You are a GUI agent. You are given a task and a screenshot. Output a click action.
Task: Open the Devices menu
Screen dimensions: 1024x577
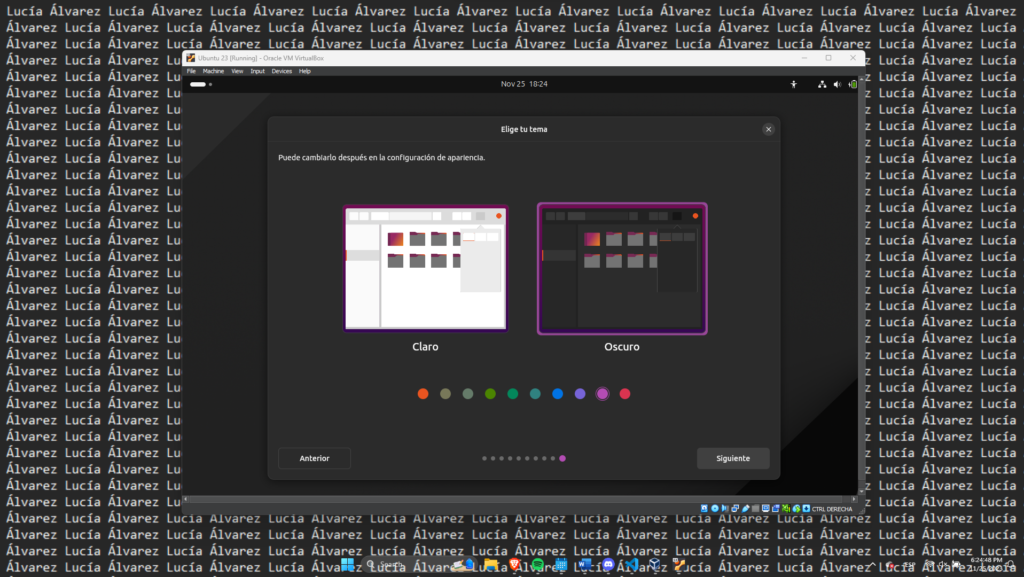282,71
